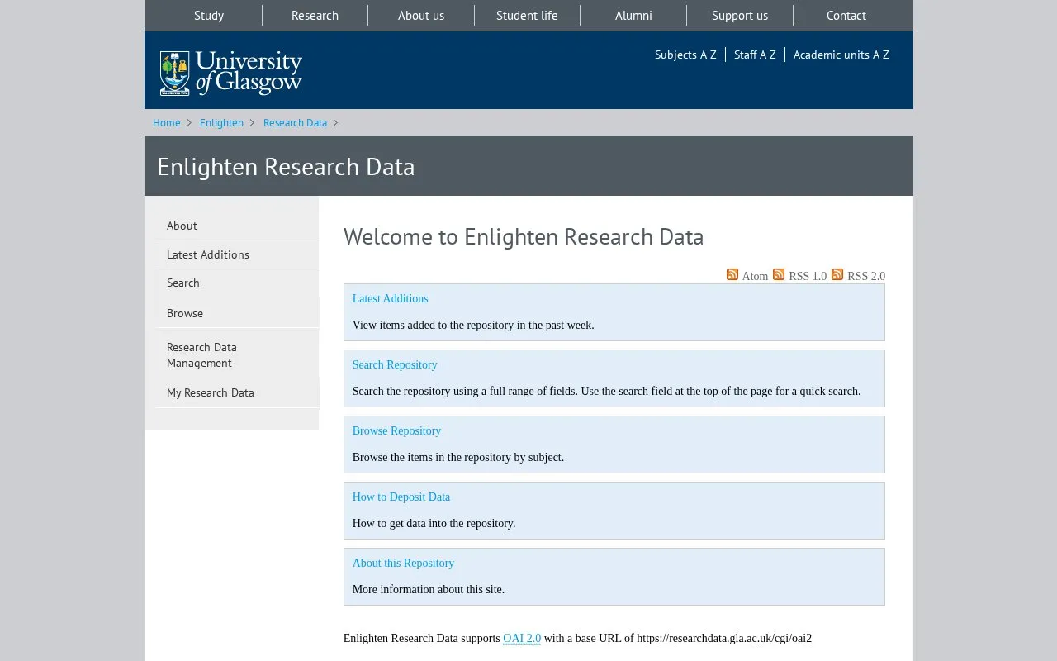Click the University of Glasgow logo
Image resolution: width=1057 pixels, height=661 pixels.
point(231,73)
